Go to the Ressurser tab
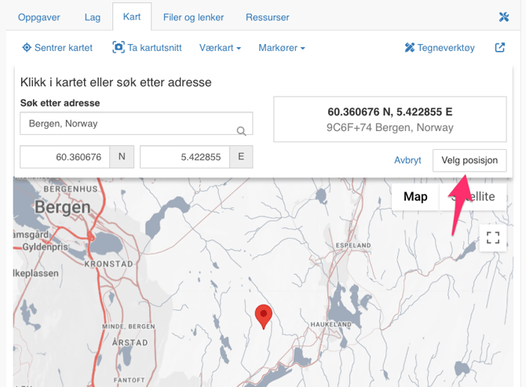526x387 pixels. [x=268, y=17]
